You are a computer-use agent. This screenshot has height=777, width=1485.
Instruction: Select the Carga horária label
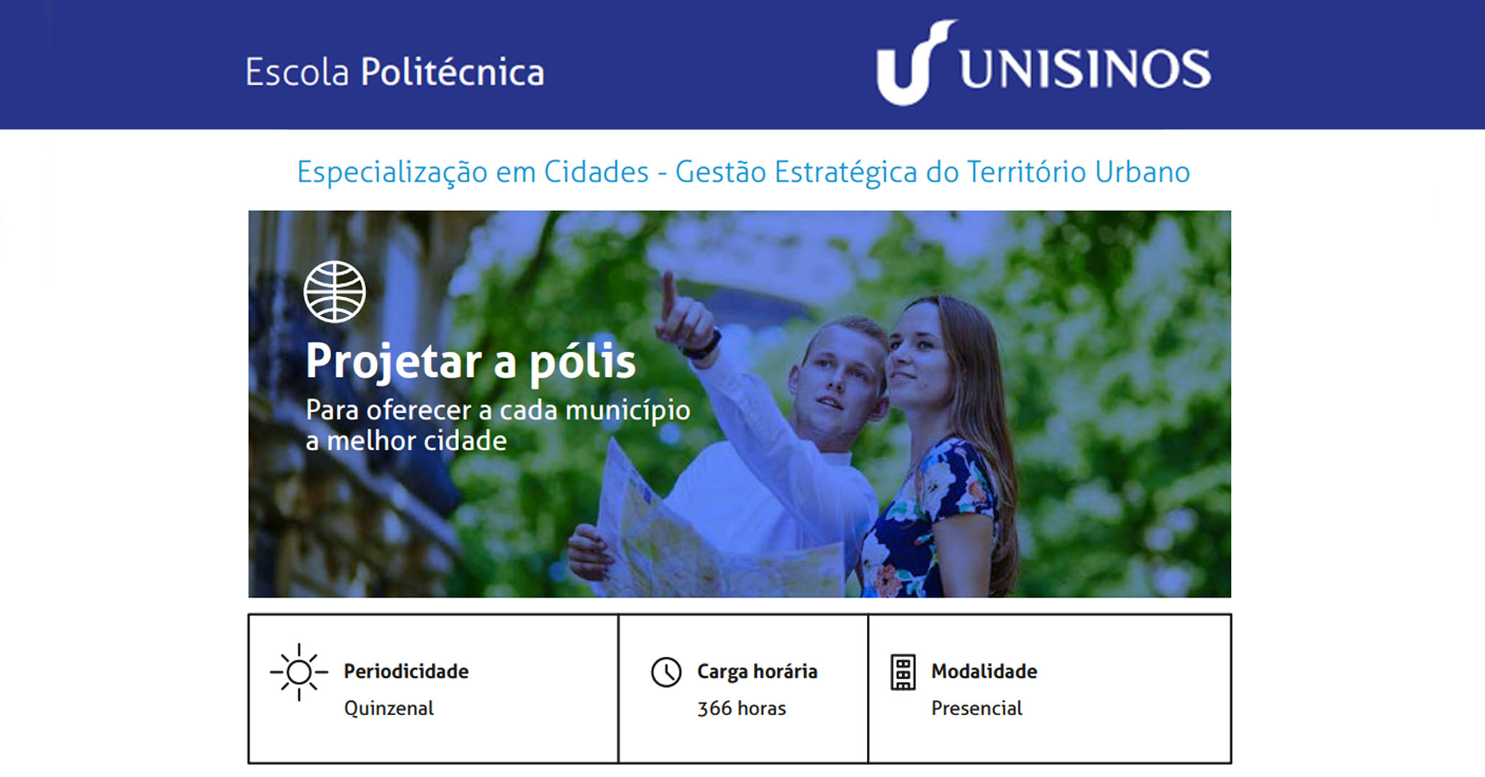[757, 671]
